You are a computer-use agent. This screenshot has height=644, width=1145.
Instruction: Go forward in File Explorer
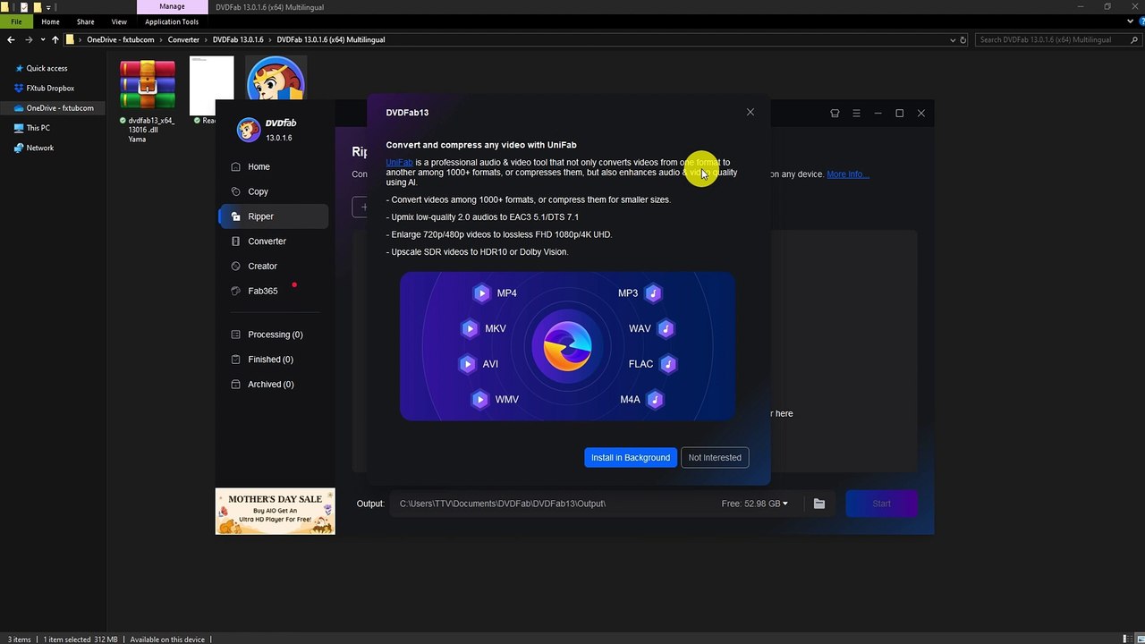(x=29, y=39)
